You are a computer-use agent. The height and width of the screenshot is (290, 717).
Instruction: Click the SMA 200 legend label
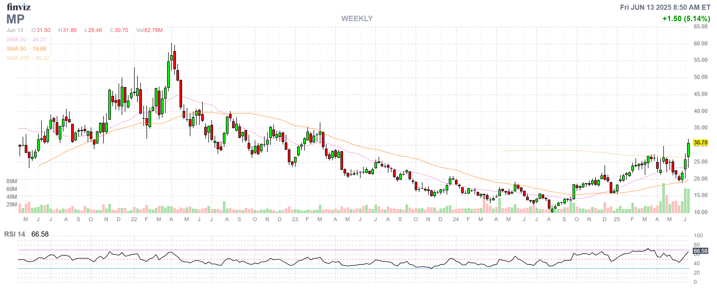pos(18,58)
